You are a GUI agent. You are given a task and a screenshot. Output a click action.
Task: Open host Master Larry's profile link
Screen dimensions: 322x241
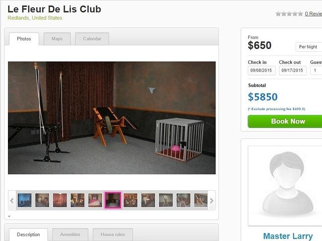coord(288,236)
